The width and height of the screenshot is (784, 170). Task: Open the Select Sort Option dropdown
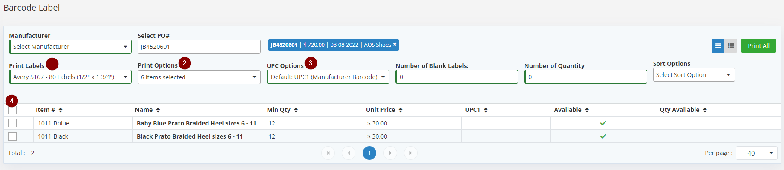tap(694, 75)
